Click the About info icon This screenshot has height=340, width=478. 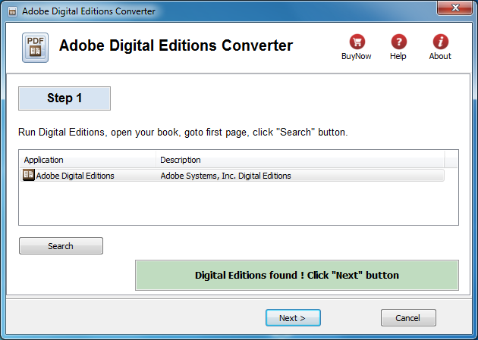441,42
